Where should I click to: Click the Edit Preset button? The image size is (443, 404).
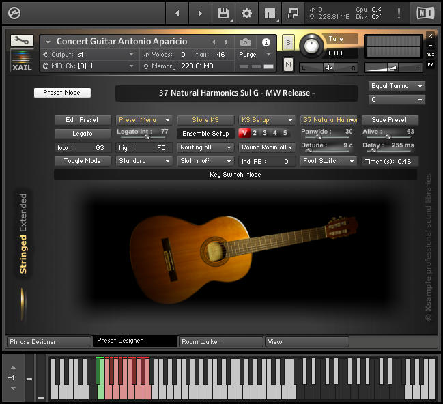click(83, 120)
